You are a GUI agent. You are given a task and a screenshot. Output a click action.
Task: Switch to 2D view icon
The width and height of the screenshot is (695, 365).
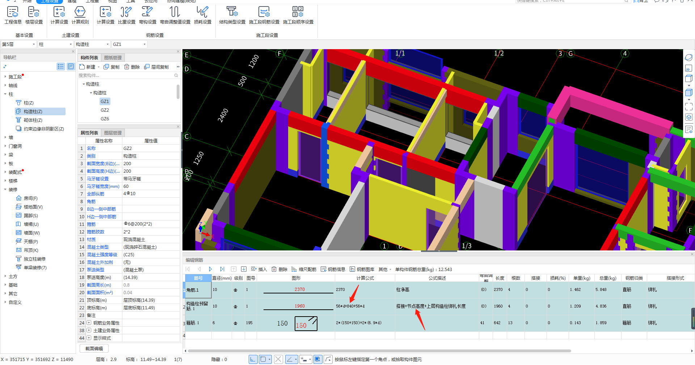[x=689, y=68]
